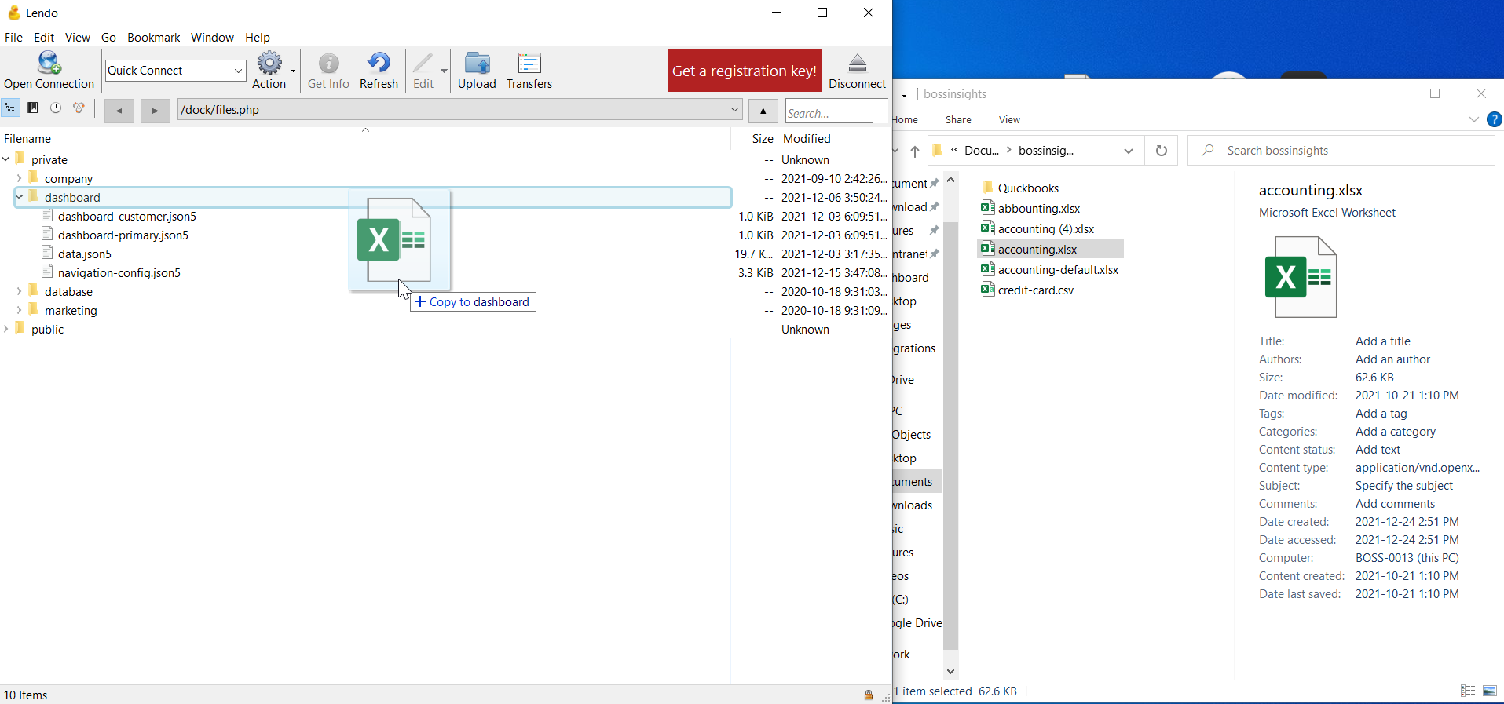Select navigation-config.json5 file

point(119,272)
